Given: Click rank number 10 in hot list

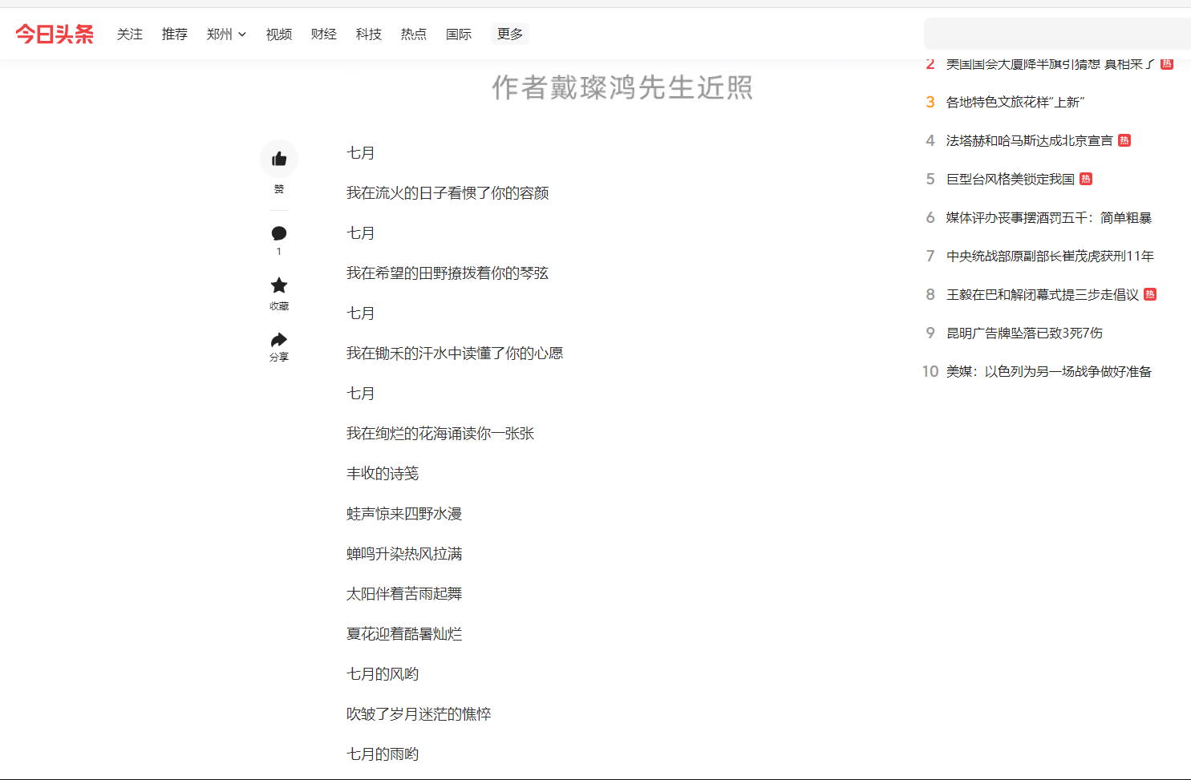Looking at the screenshot, I should [930, 371].
